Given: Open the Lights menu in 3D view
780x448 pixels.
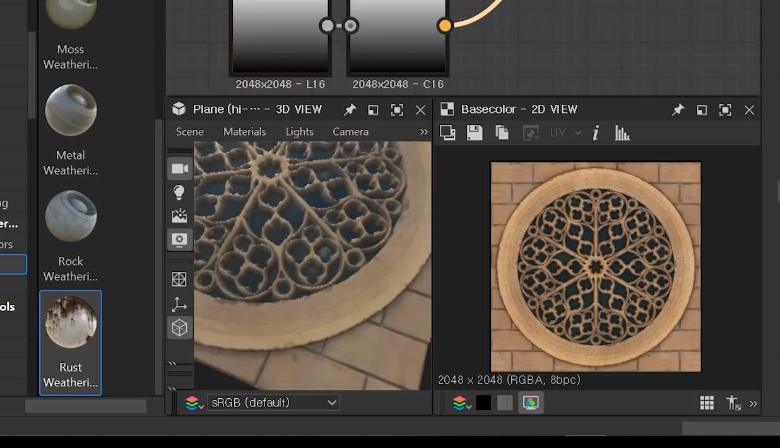Looking at the screenshot, I should [x=299, y=132].
